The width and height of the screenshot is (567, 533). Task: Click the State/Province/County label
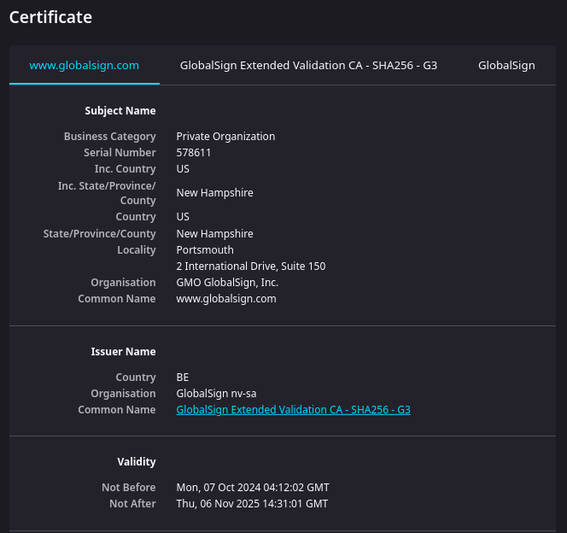[99, 233]
